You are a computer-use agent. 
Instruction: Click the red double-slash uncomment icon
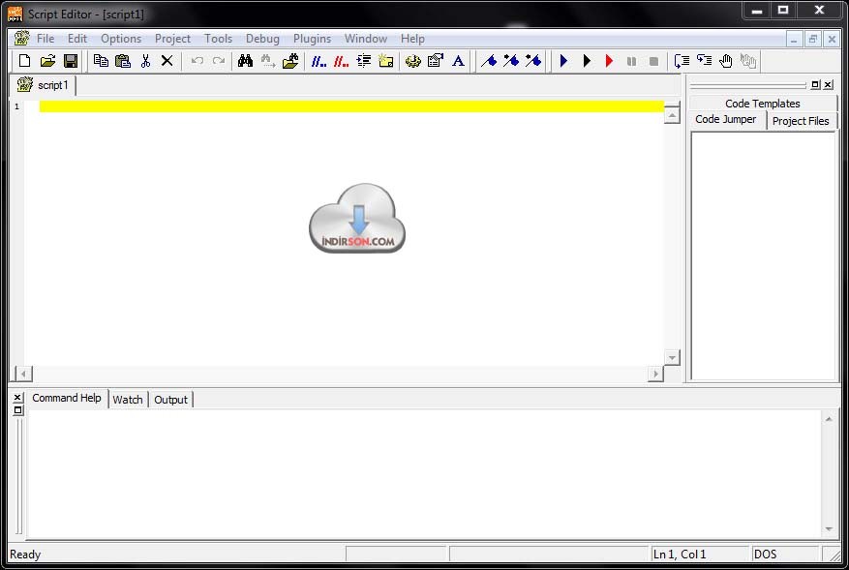click(x=341, y=61)
